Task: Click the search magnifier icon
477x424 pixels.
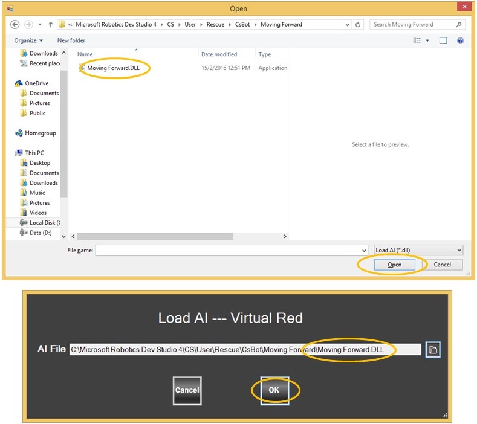Action: tap(459, 25)
